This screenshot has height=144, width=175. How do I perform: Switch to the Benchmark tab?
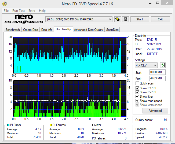tap(13, 30)
